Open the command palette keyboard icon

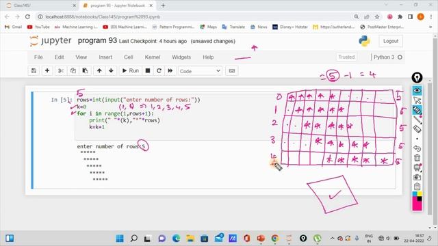(232, 71)
